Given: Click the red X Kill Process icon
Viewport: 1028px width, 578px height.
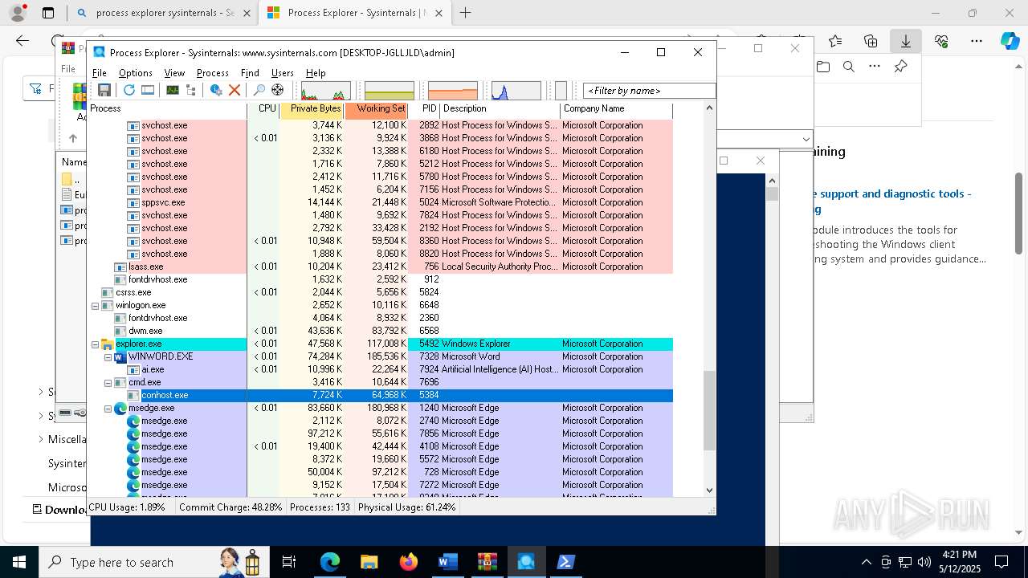Looking at the screenshot, I should click(235, 90).
